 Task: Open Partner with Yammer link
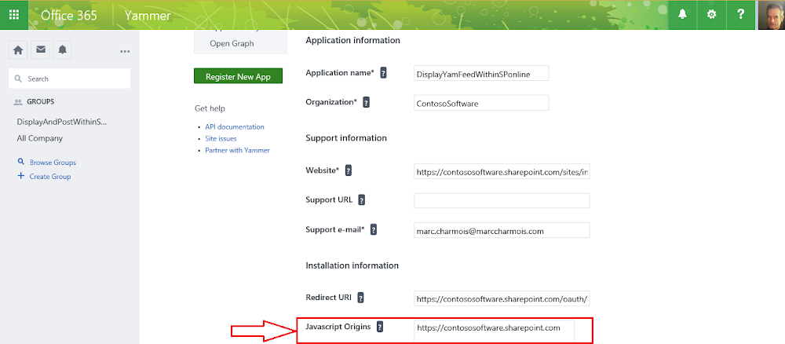237,150
